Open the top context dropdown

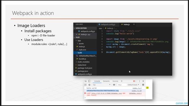pyautogui.click(x=102, y=85)
